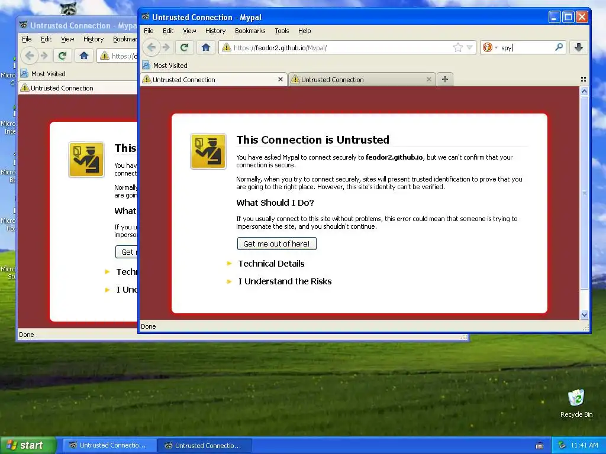Viewport: 606px width, 454px height.
Task: Open the DuckDuckGo search engine selector
Action: pos(490,47)
